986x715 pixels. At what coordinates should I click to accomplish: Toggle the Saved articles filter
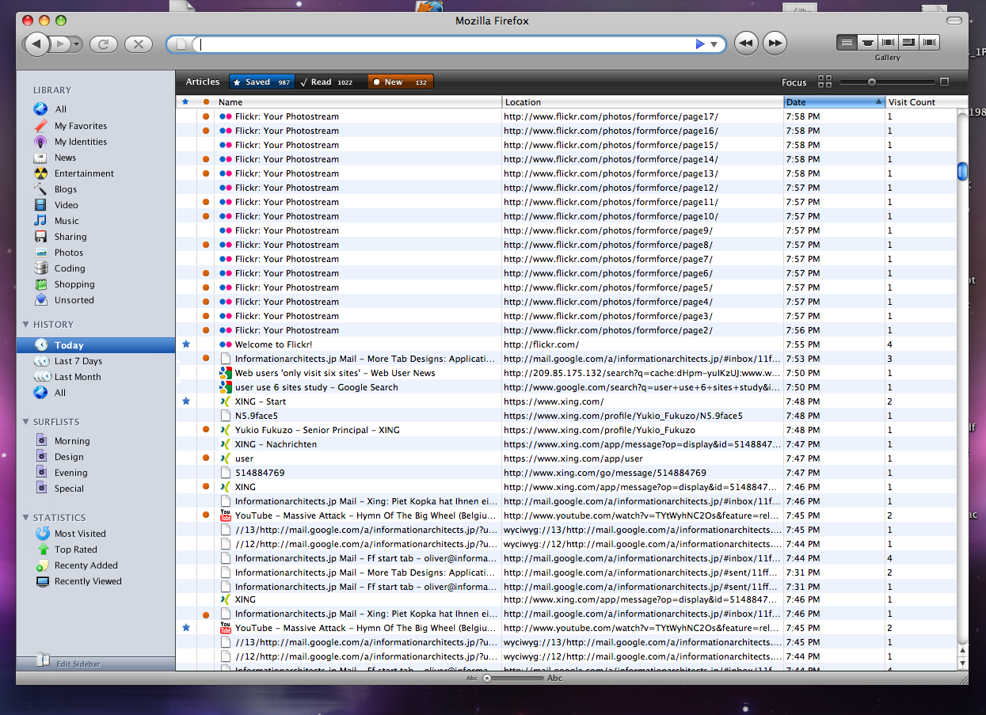(x=261, y=82)
